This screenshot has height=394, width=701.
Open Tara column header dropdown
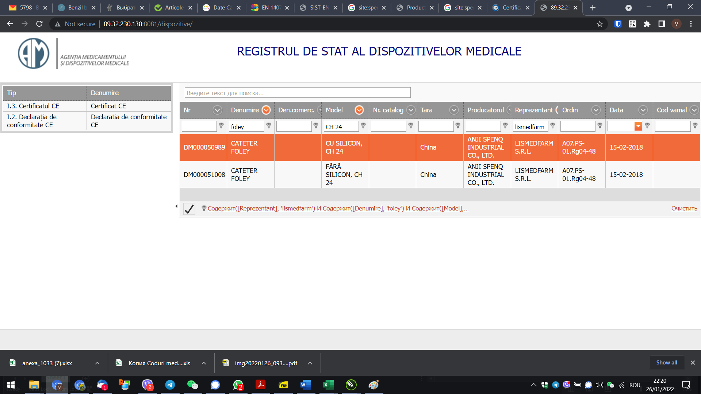[454, 110]
